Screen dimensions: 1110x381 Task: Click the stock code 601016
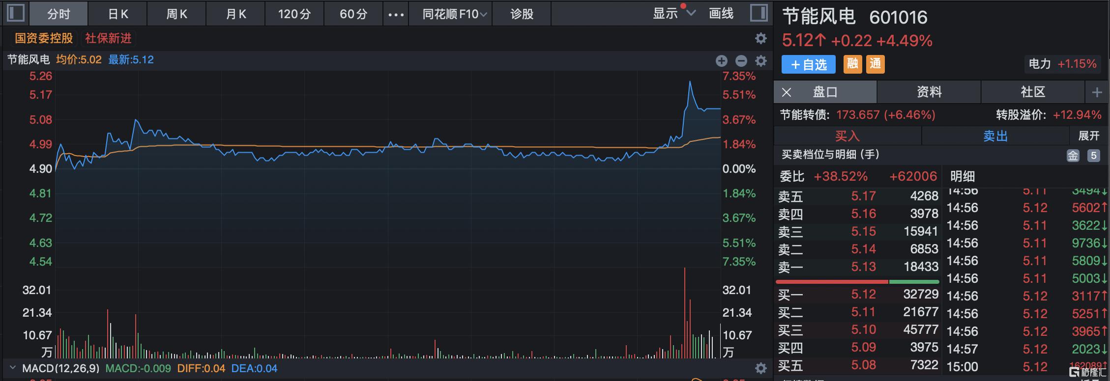point(898,18)
